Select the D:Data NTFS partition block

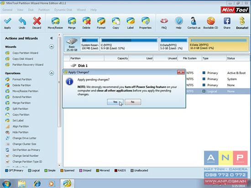point(174,44)
